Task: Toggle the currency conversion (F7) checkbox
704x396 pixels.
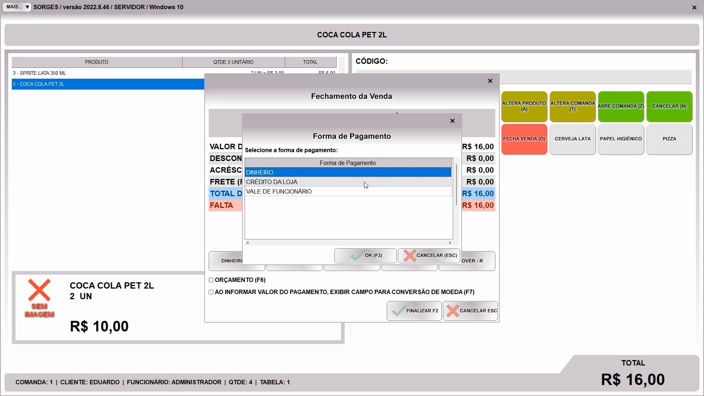Action: [211, 292]
